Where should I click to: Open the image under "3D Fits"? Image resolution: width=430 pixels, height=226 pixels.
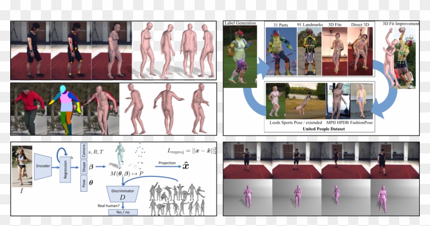(x=335, y=52)
